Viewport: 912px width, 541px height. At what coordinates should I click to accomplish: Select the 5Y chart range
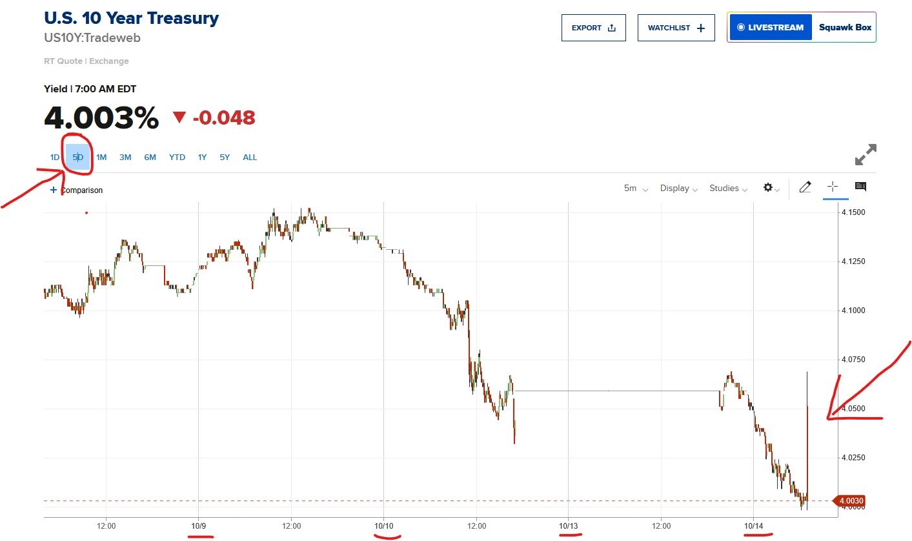pos(225,158)
